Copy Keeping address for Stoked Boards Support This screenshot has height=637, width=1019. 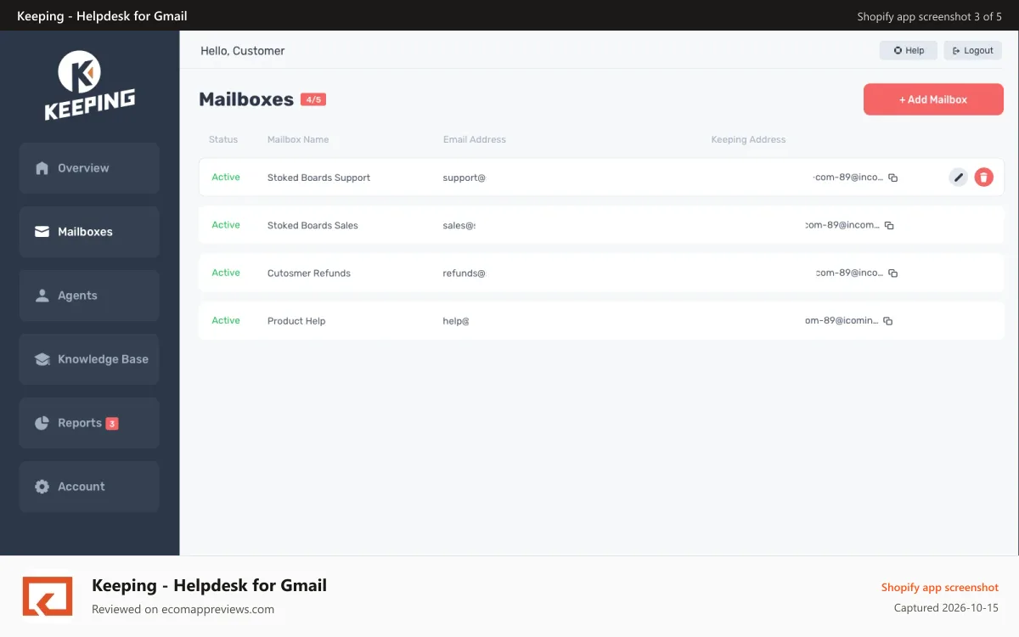click(x=892, y=178)
